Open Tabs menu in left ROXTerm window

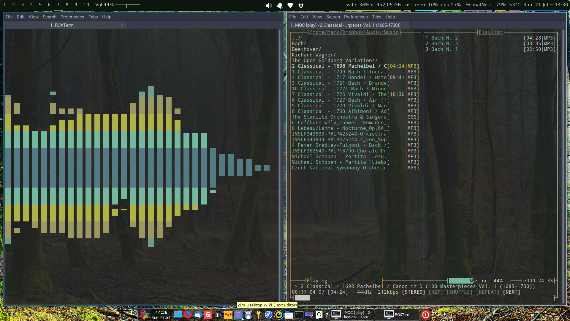click(93, 17)
